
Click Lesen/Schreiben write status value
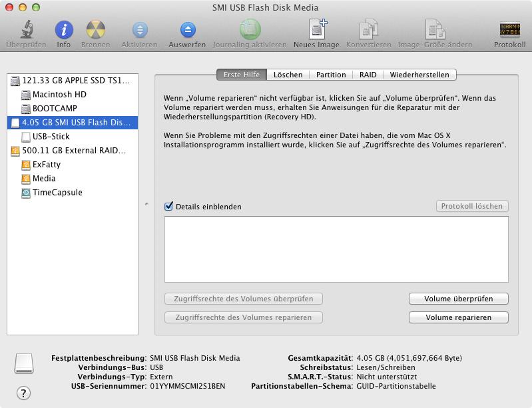[x=386, y=367]
